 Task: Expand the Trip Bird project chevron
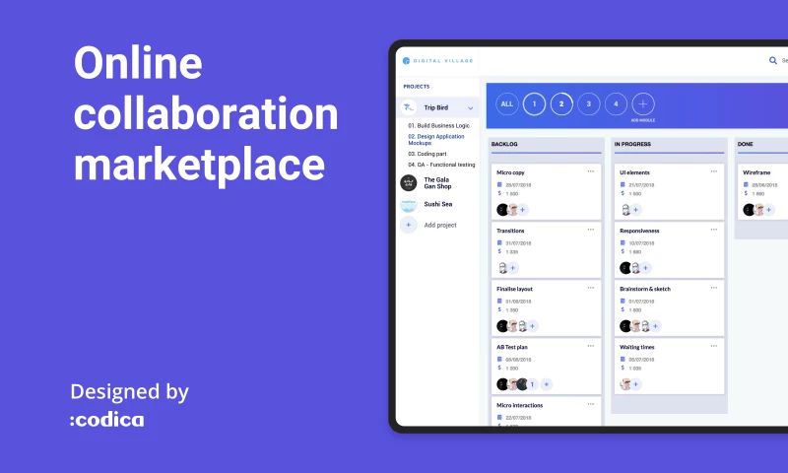click(471, 108)
